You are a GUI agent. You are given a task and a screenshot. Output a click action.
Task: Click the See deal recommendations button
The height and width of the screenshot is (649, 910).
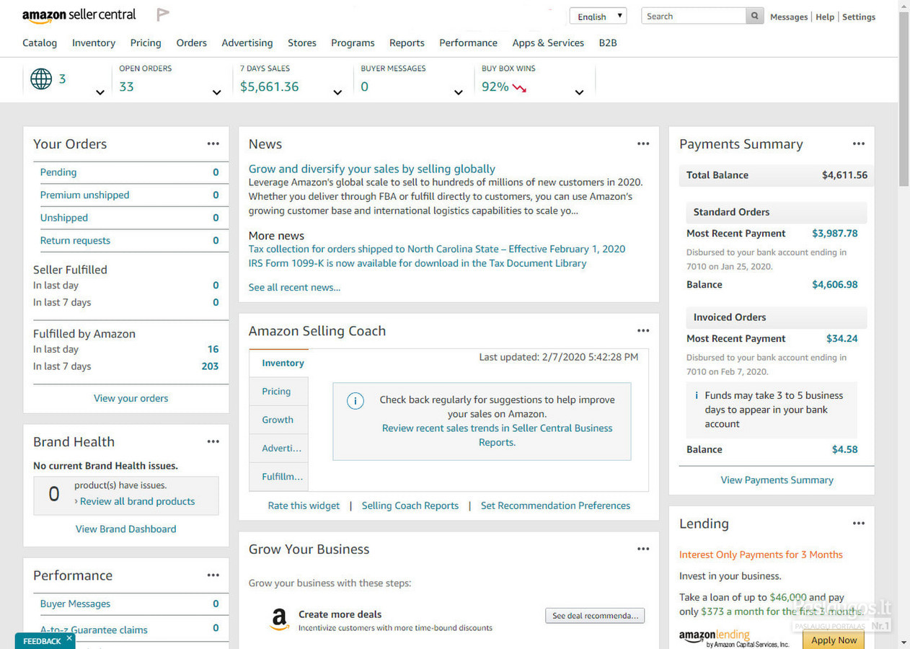[x=595, y=616]
